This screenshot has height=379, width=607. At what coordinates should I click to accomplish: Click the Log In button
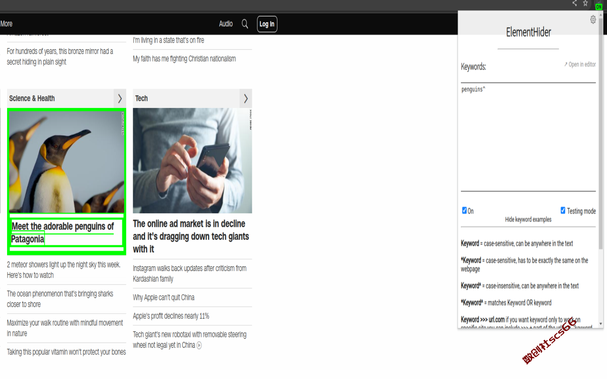(x=267, y=24)
